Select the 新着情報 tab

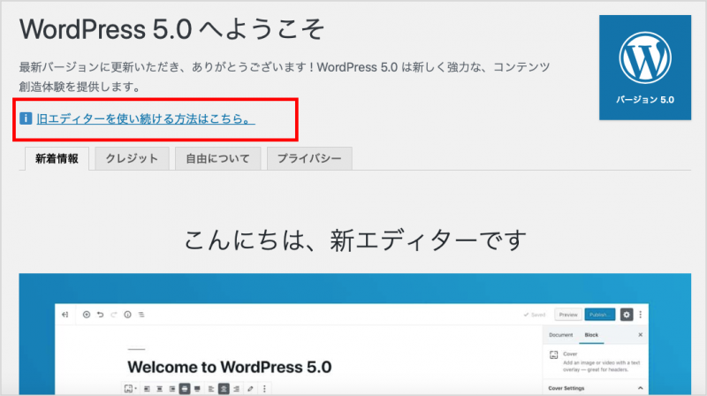tap(57, 159)
